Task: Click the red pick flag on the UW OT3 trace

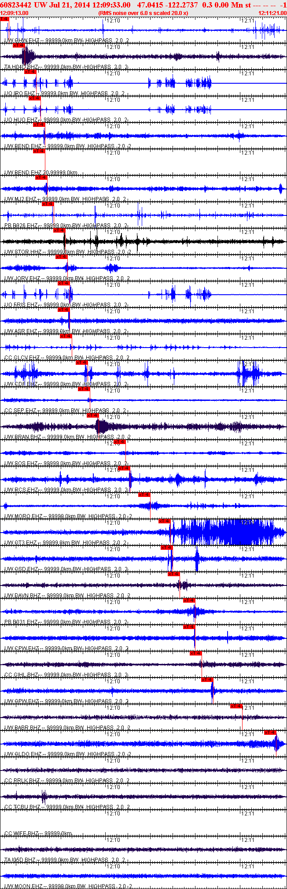Action: click(x=165, y=521)
